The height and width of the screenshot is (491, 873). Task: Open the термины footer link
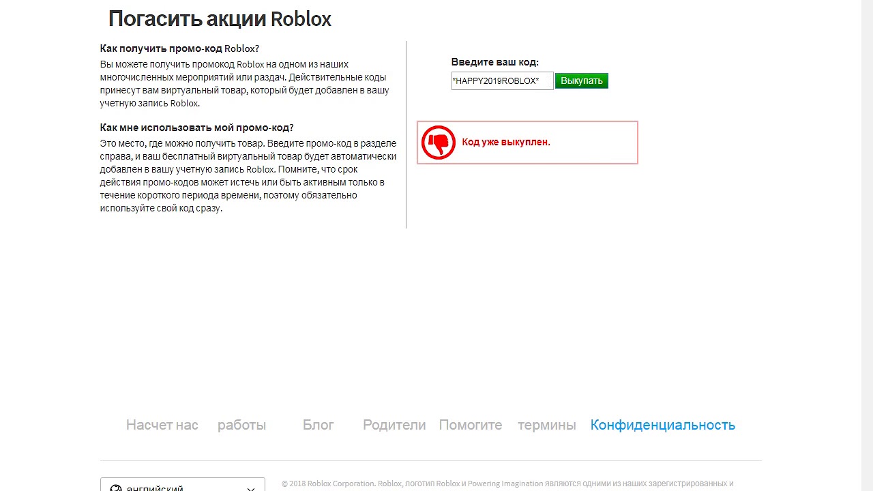coord(547,425)
